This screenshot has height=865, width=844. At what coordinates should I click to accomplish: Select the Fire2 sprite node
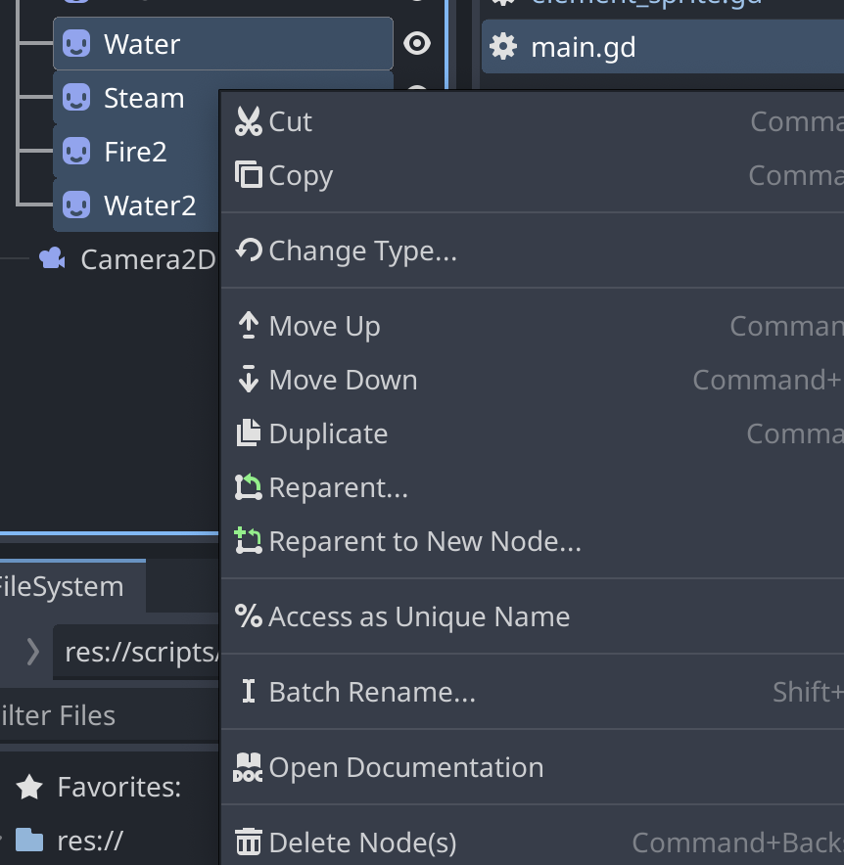(135, 152)
